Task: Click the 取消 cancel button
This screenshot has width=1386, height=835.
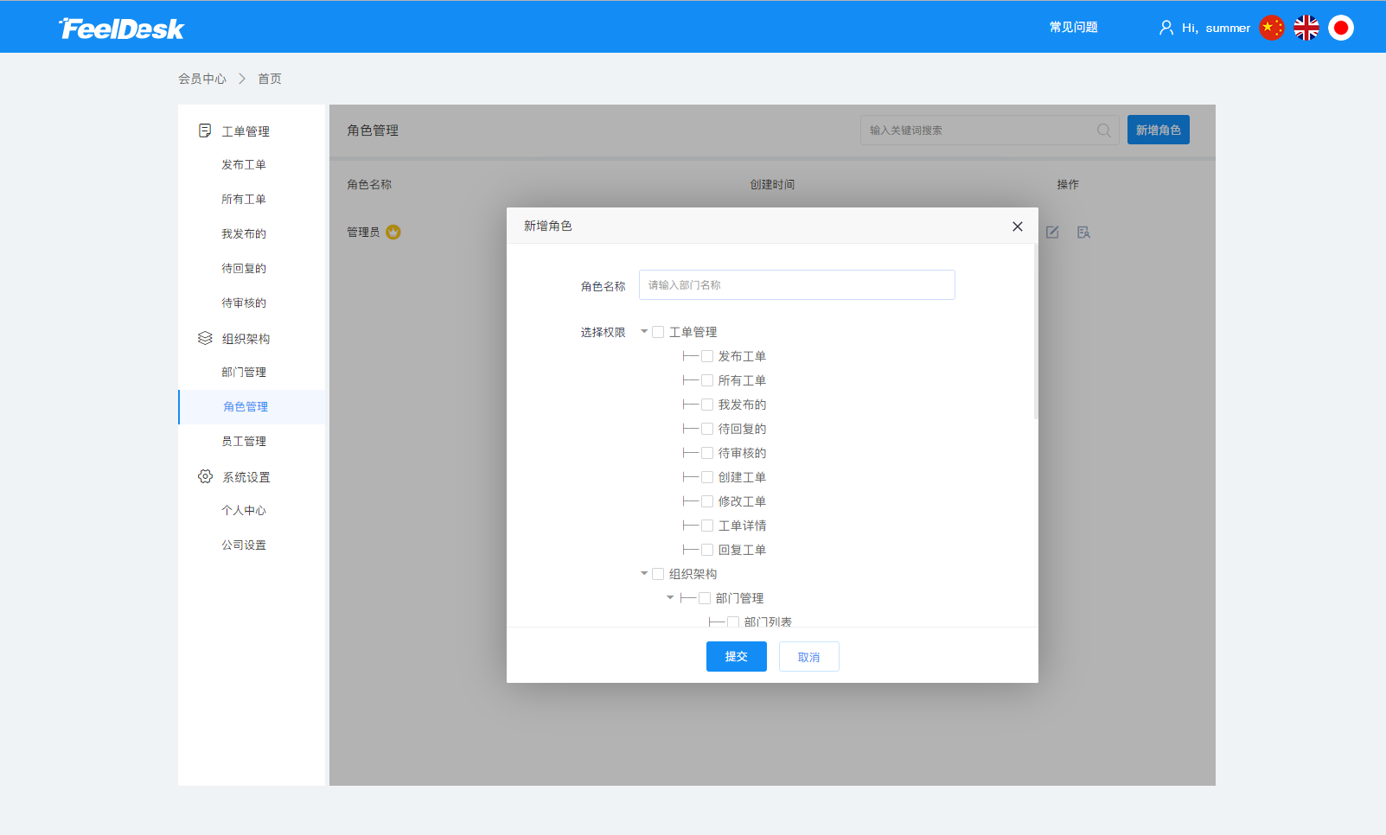Action: [809, 657]
